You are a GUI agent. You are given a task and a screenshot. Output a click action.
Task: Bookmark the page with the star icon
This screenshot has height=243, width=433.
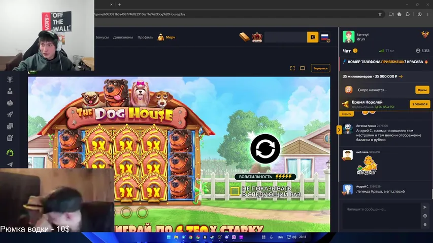click(380, 14)
